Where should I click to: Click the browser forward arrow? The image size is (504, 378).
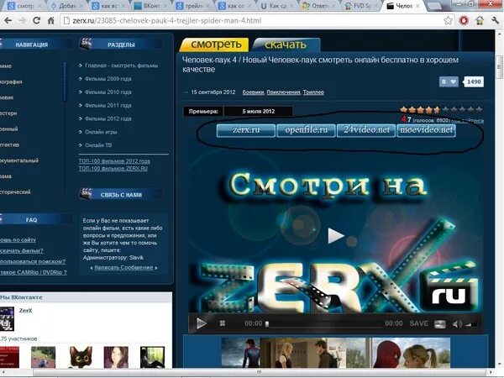coord(22,20)
